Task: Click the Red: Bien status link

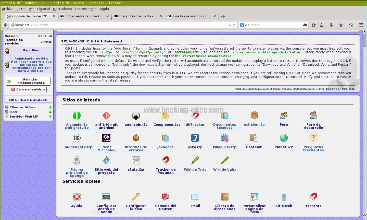Action: (x=31, y=50)
